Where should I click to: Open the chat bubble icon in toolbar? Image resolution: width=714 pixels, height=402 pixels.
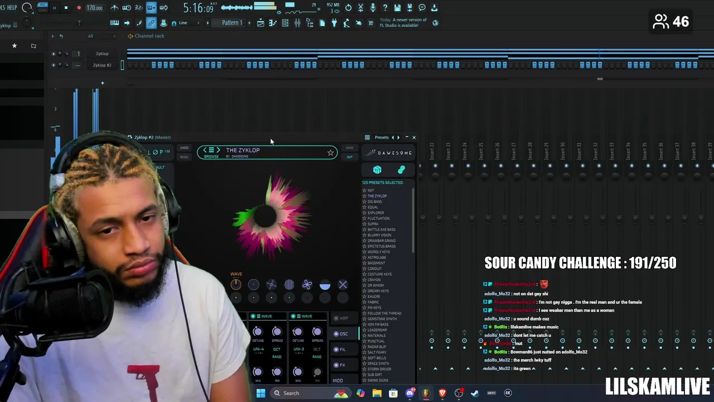422,8
